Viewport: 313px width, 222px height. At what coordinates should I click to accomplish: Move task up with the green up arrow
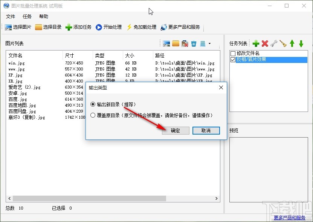click(x=292, y=43)
